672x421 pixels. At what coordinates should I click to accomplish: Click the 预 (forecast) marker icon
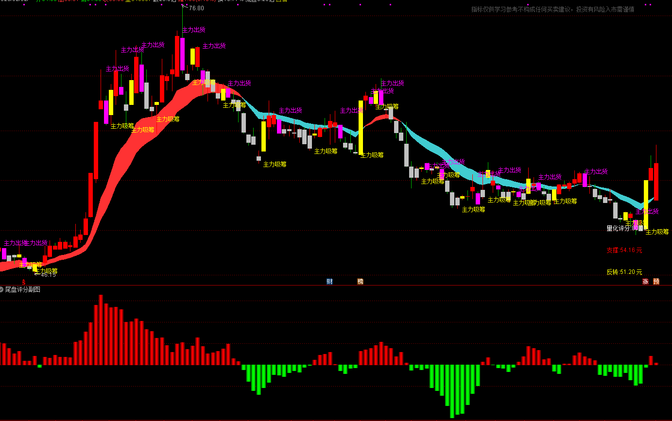pyautogui.click(x=656, y=282)
